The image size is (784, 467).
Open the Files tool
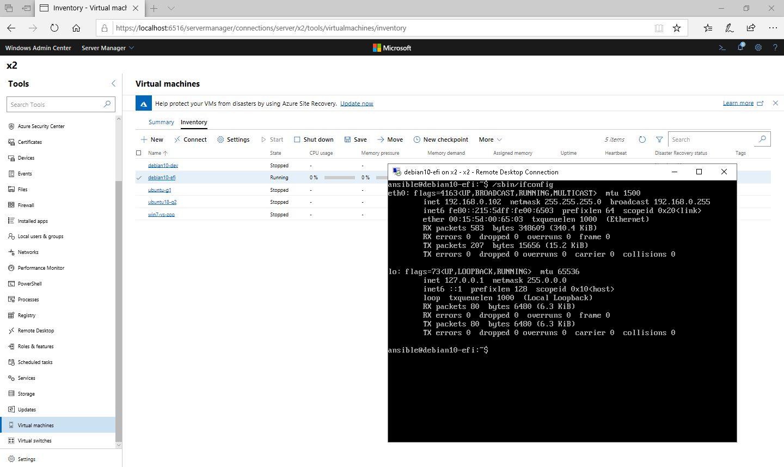22,190
